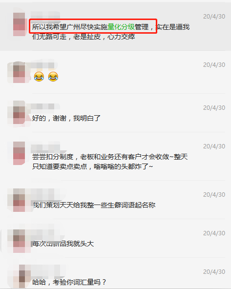The height and width of the screenshot is (289, 231).
Task: Open avatar of the 扣分制度 message sender
Action: (x=19, y=153)
